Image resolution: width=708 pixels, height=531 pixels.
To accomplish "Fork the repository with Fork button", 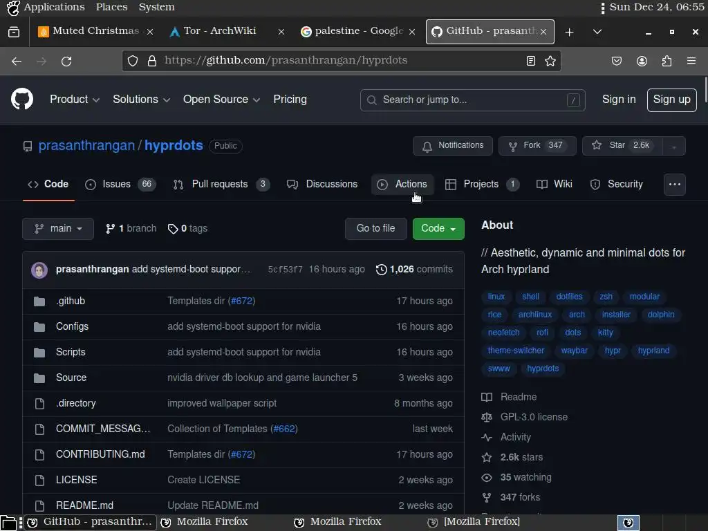I will point(537,146).
